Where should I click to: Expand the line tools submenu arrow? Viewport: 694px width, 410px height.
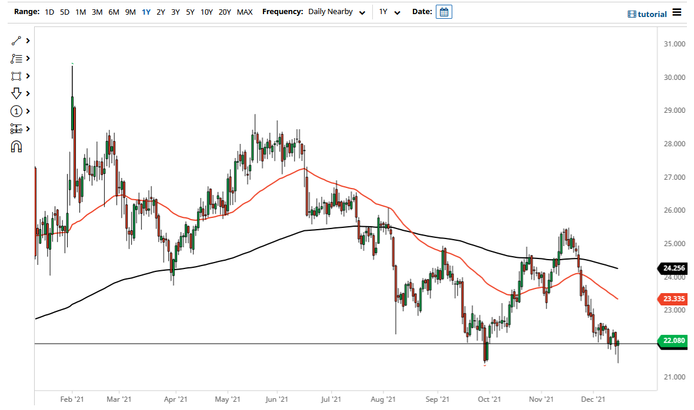tap(28, 41)
